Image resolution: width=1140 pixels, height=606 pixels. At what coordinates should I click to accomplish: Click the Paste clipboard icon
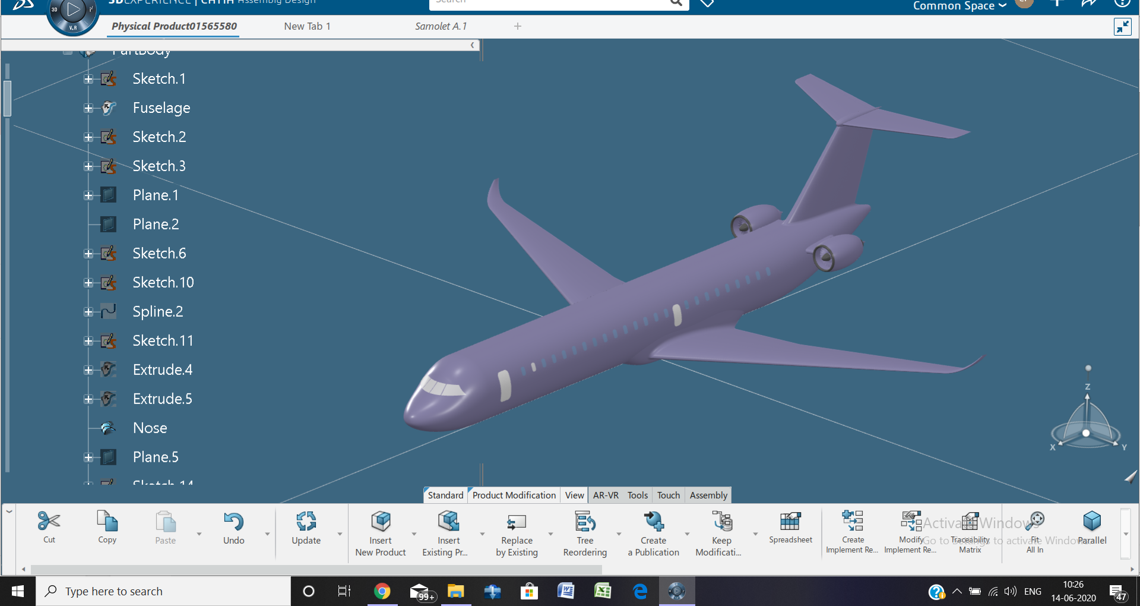pyautogui.click(x=166, y=521)
